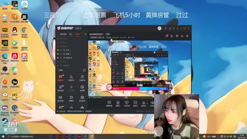This screenshot has height=139, width=247.
Task: Edit the stream category with pencil icon
Action: [x=103, y=37]
